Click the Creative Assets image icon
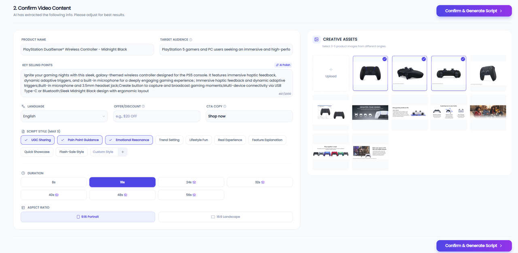The image size is (518, 253). [x=316, y=39]
